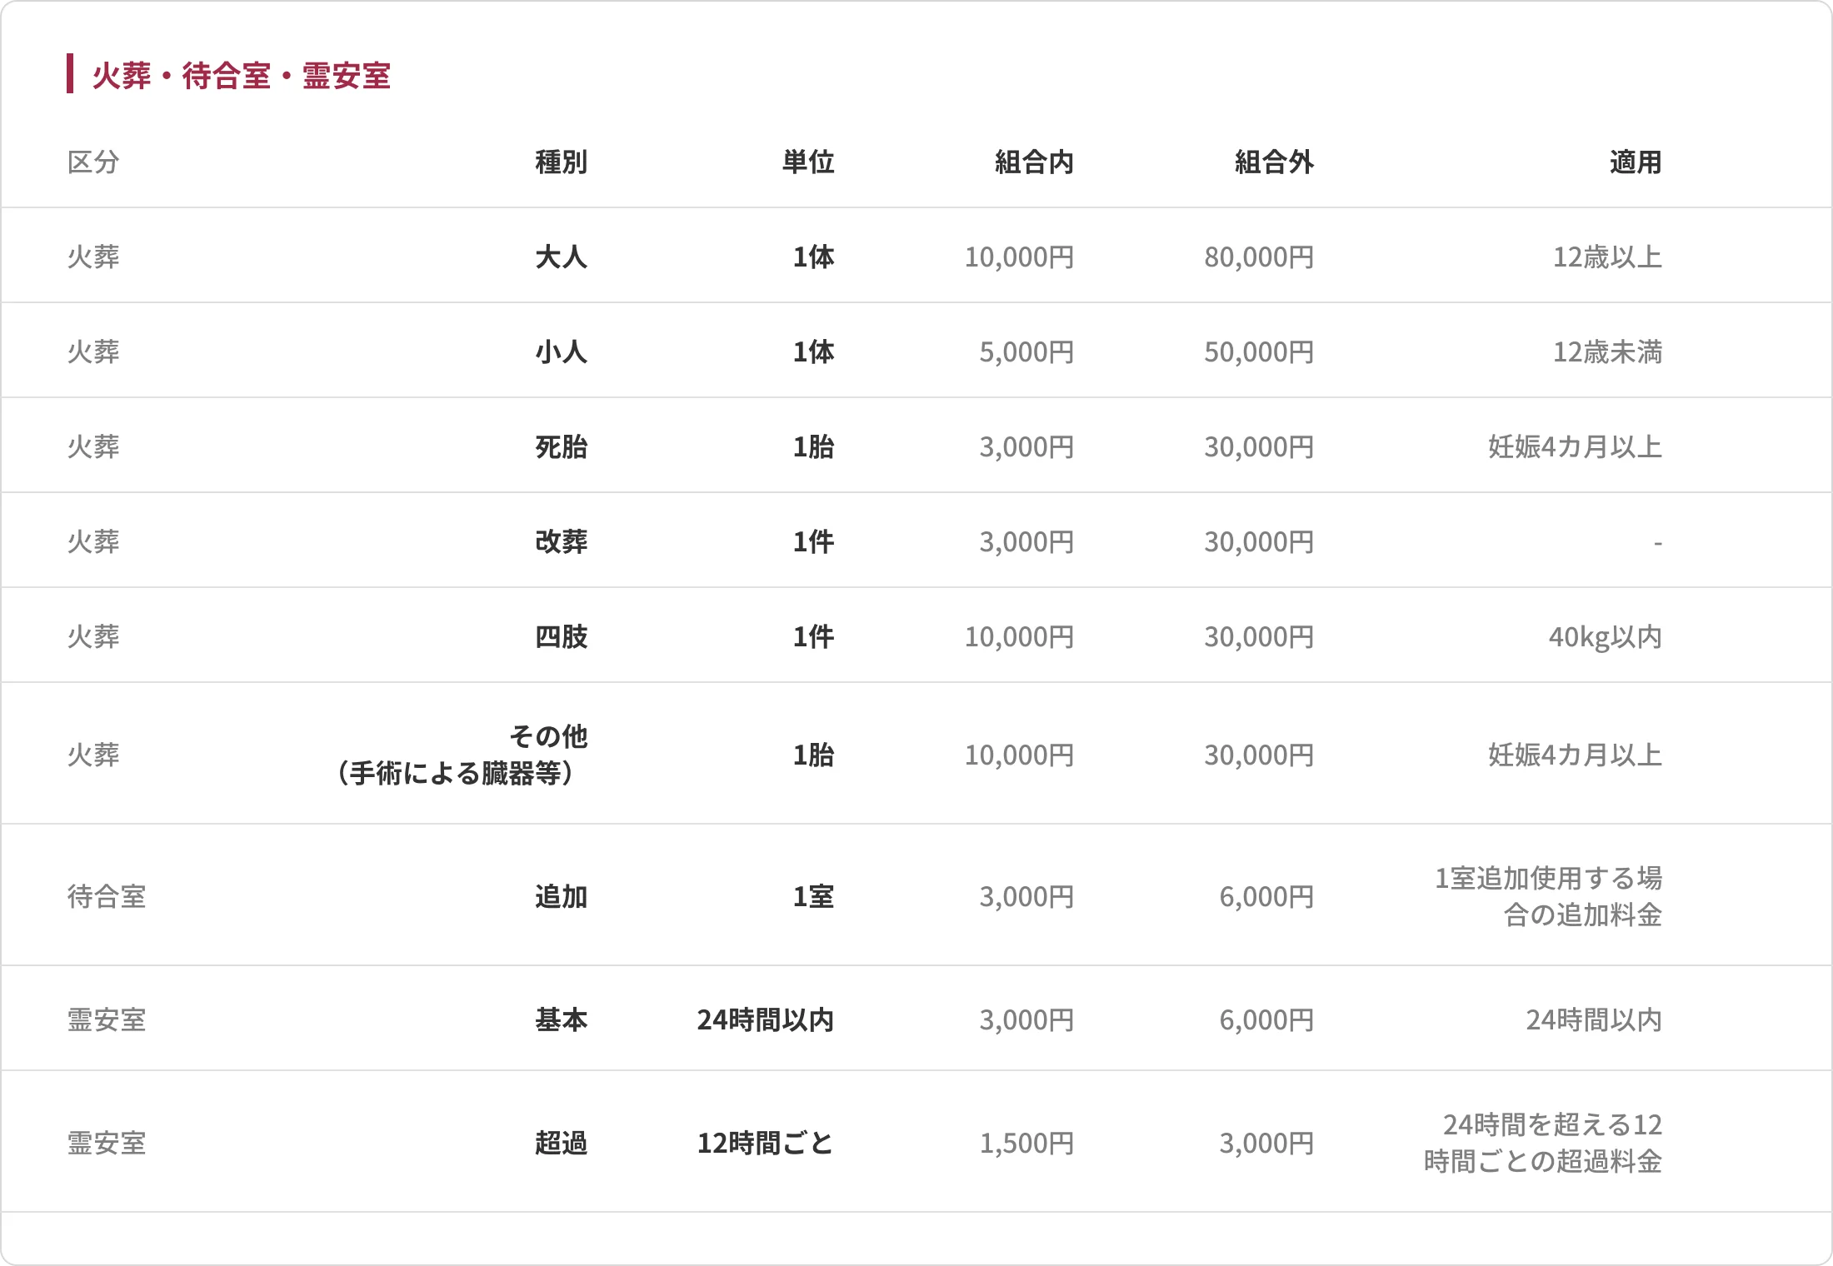The width and height of the screenshot is (1833, 1266).
Task: Click the 12時間ごと unit cell
Action: pos(766,1143)
